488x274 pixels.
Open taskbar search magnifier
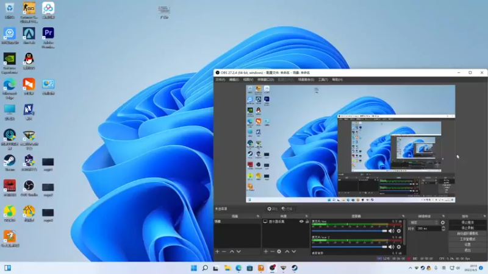click(205, 268)
